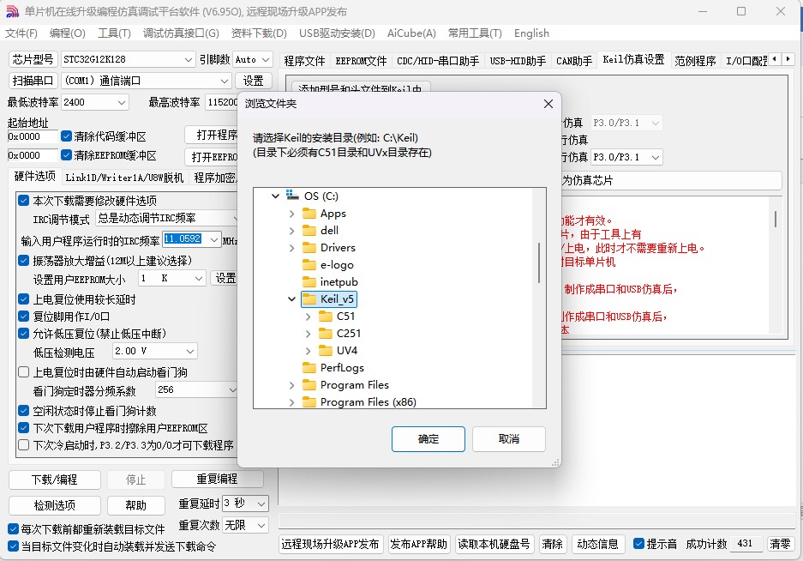Screen dimensions: 803x561
Task: Toggle 空闲状态时停止看门狗计数 checkbox
Action: [x=23, y=410]
